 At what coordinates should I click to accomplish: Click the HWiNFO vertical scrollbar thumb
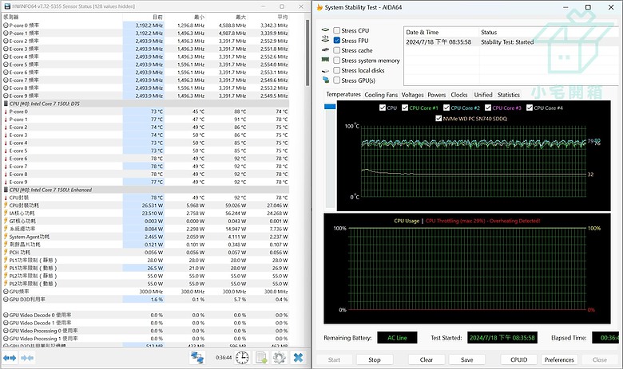pos(308,53)
